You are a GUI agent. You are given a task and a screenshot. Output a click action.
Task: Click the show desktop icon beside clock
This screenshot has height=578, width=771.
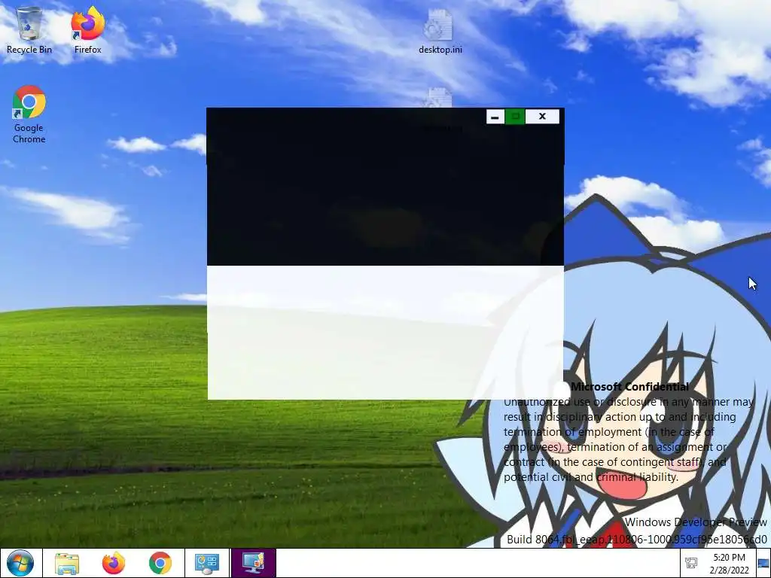coord(763,564)
